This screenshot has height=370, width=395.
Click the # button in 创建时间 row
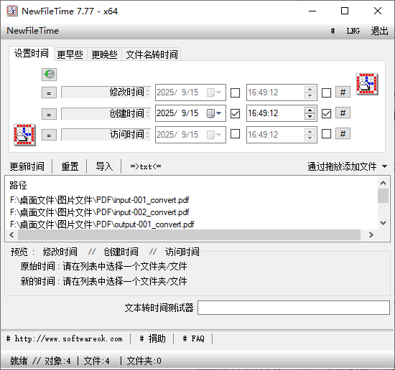343,113
